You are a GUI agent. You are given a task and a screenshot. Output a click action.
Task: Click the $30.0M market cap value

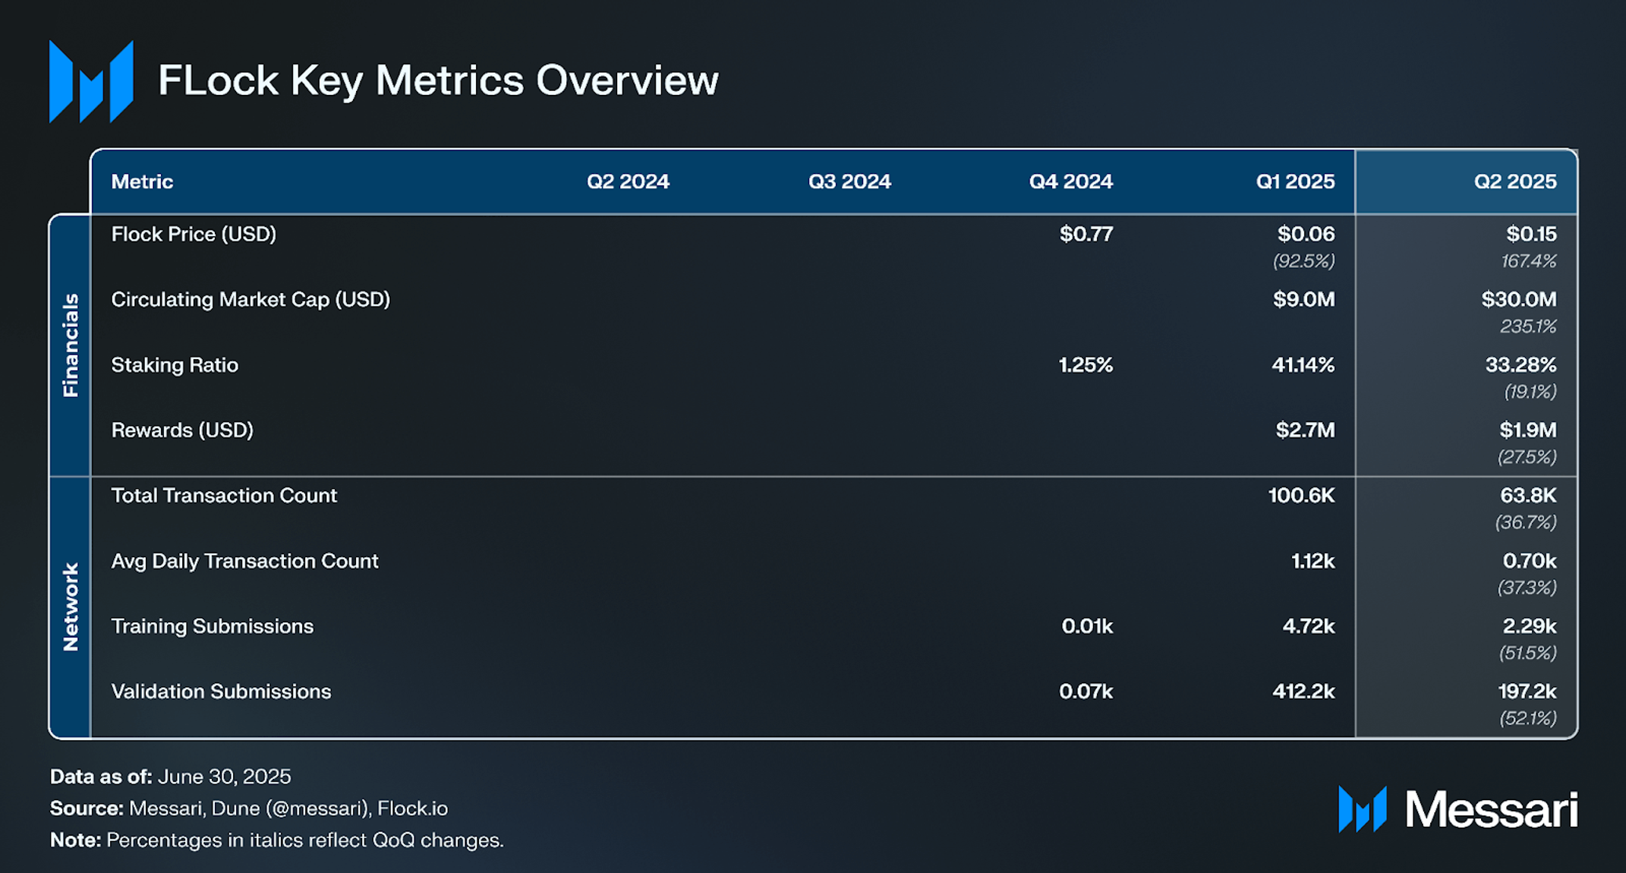click(x=1518, y=299)
